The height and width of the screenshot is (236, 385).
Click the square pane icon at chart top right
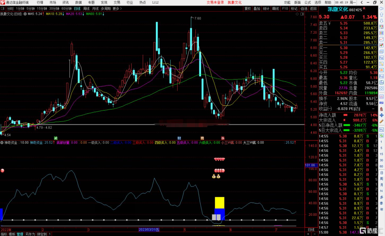click(x=302, y=14)
